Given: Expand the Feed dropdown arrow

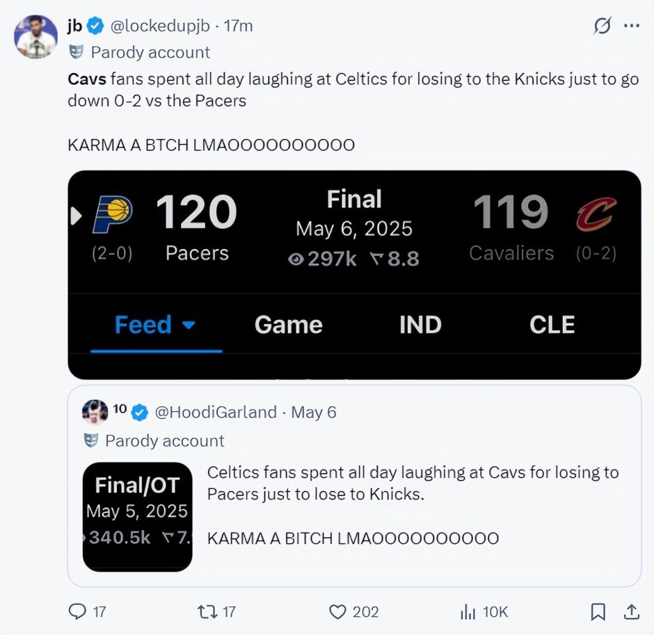Looking at the screenshot, I should pyautogui.click(x=189, y=325).
